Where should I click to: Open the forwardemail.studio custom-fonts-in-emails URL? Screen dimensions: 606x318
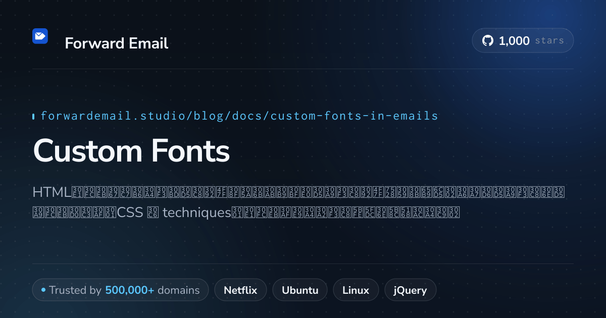pos(239,116)
